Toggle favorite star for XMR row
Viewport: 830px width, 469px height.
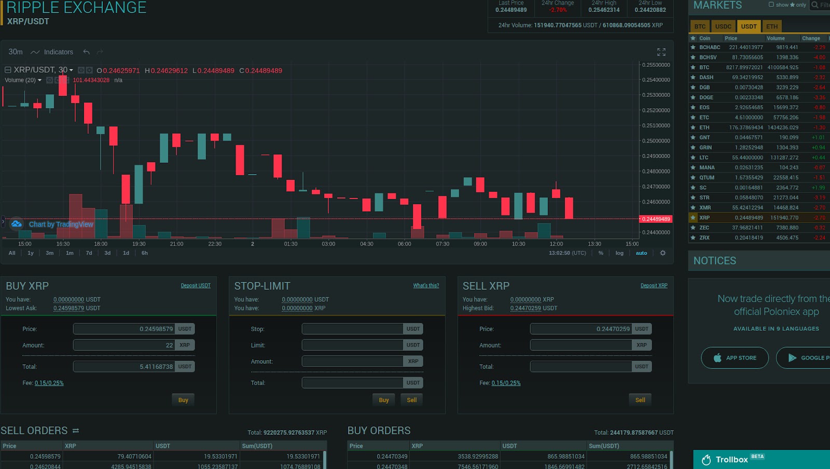(693, 208)
